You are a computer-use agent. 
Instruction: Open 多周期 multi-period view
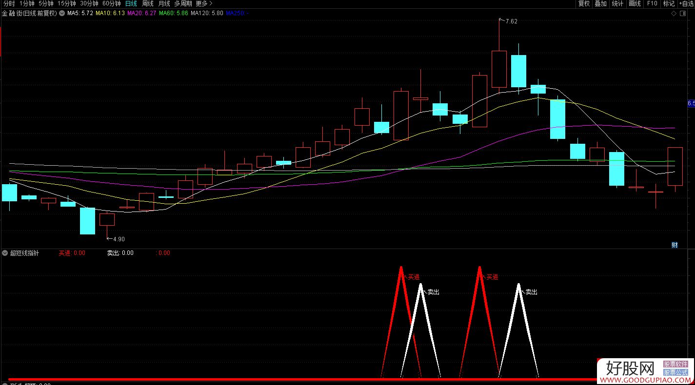pyautogui.click(x=183, y=3)
